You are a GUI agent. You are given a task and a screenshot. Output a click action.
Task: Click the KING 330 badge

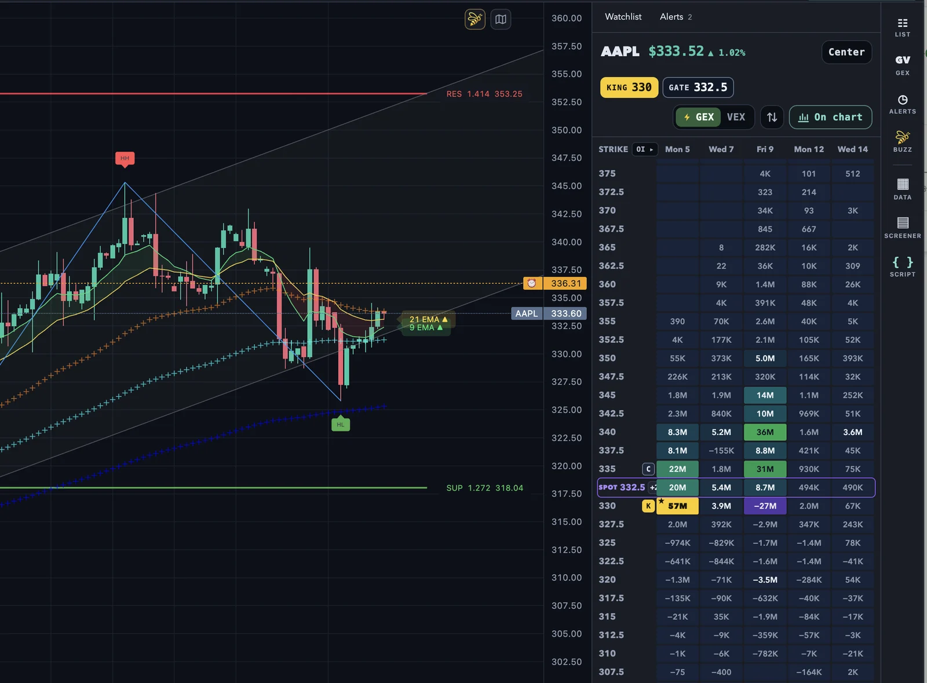(x=629, y=87)
